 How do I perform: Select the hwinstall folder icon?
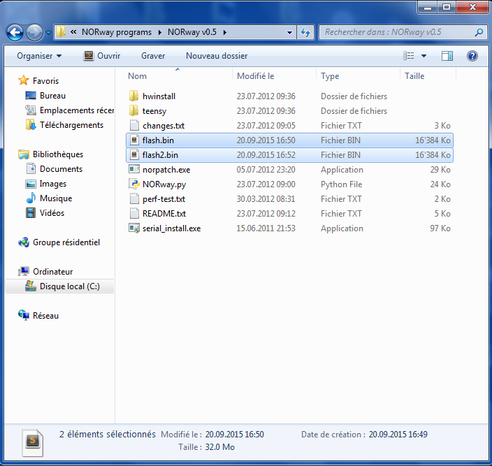[134, 96]
